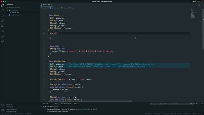This screenshot has height=115, width=204.
Task: Switch to the TERMINAL panel tab
Action: (x=76, y=104)
